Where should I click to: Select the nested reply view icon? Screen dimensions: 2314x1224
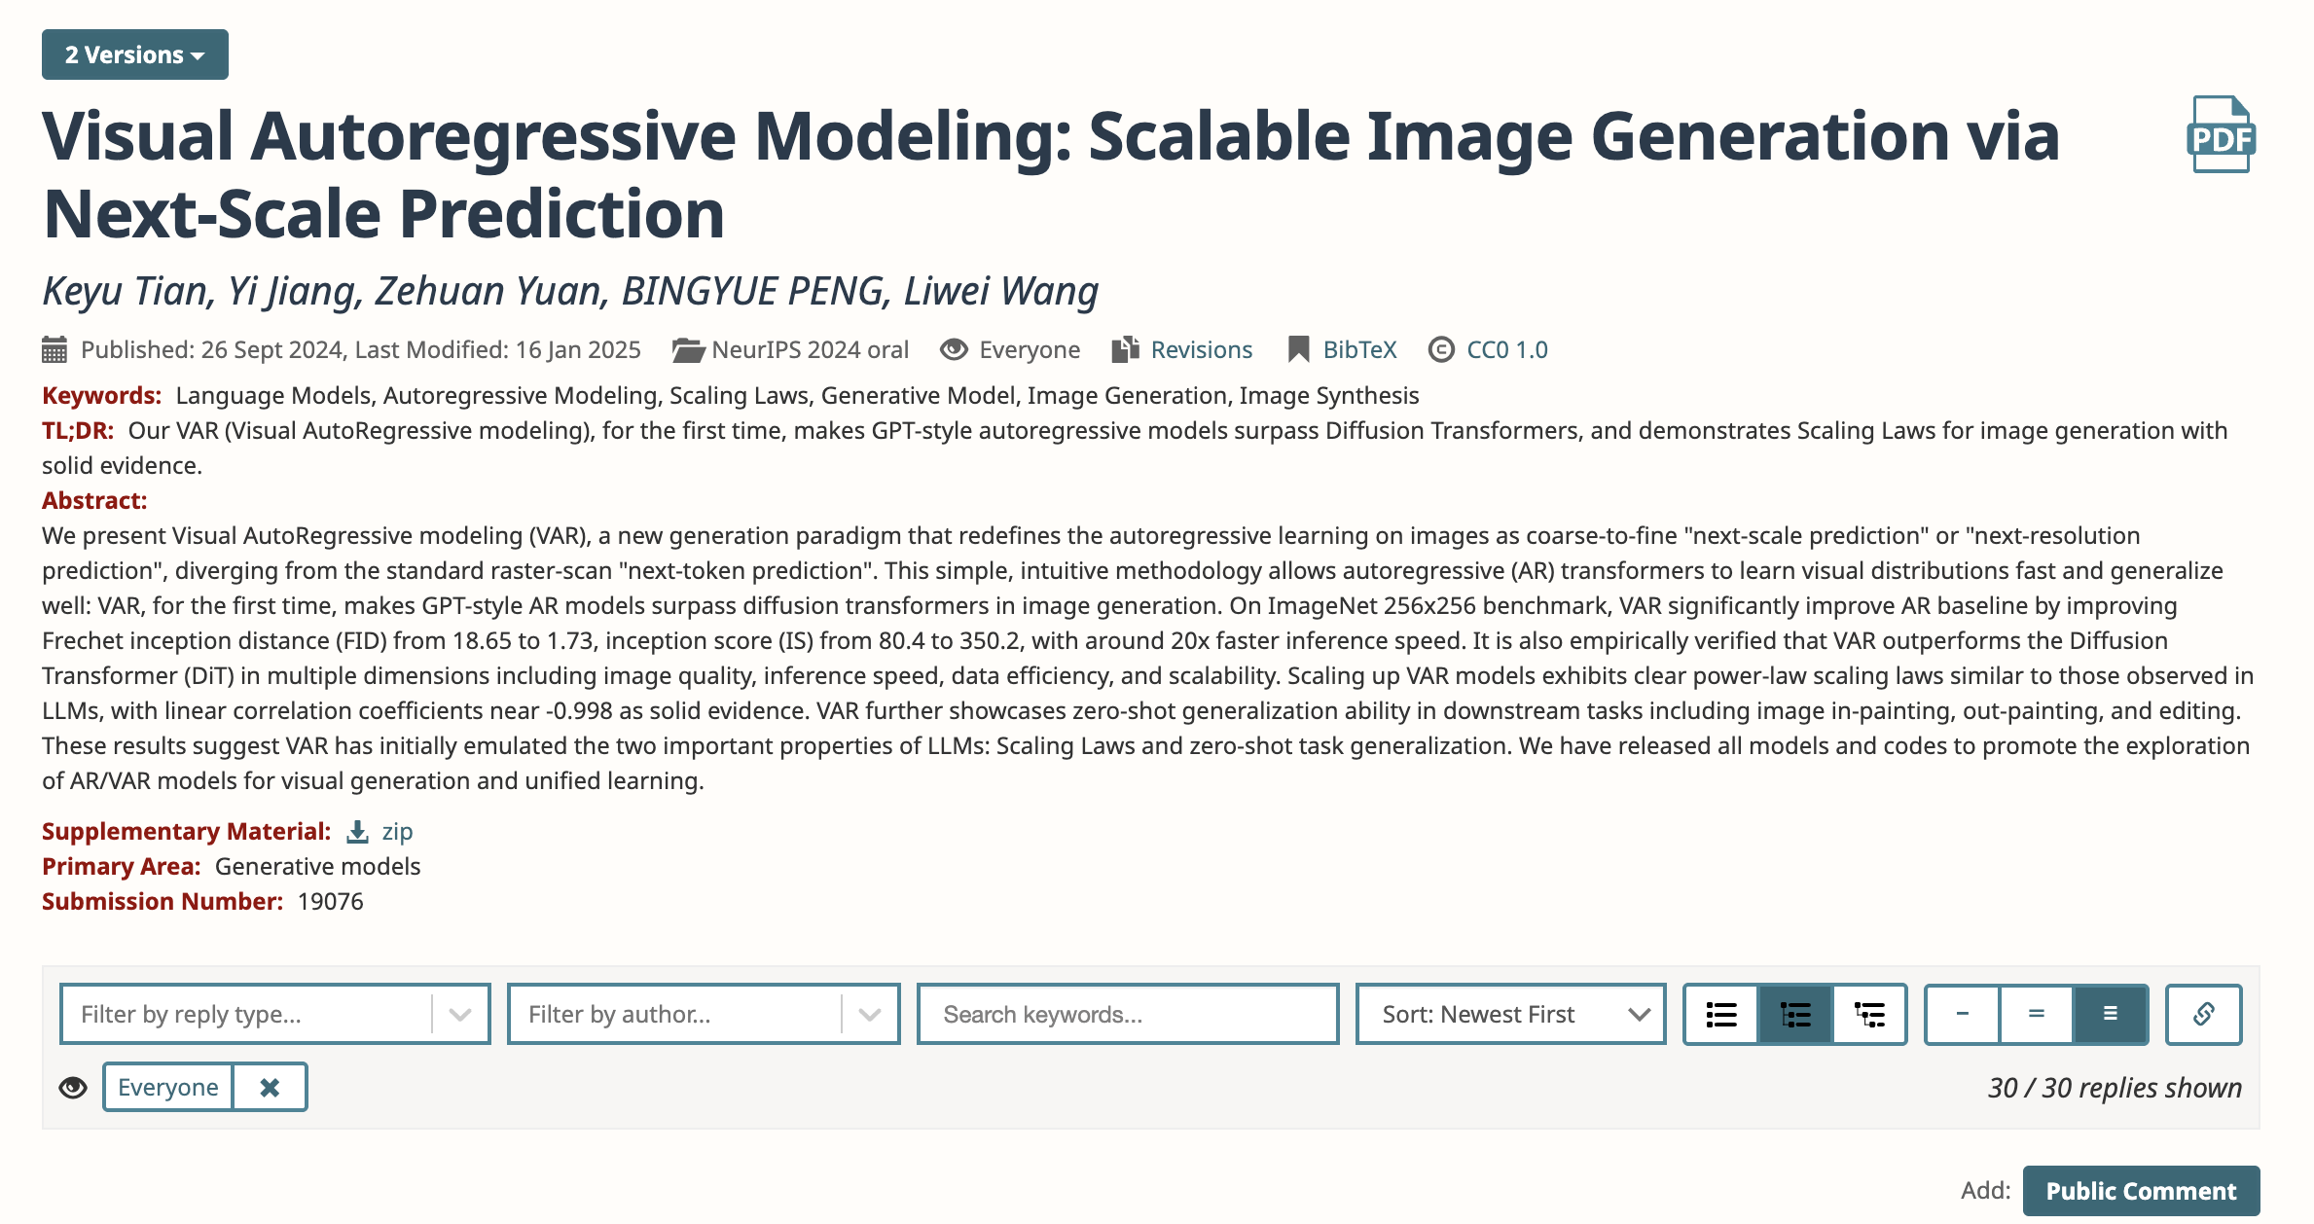click(1868, 1014)
